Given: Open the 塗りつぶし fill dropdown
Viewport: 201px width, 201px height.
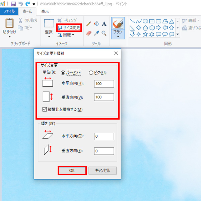Looking at the screenshot, I should tap(192, 28).
